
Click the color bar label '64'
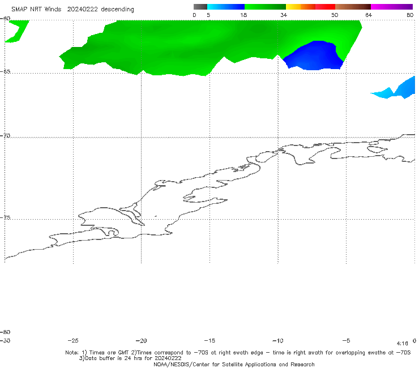369,15
